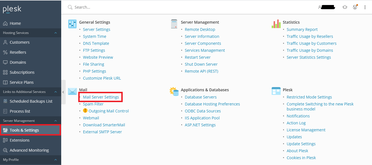Click the user account icon
Screen dimensions: 372x165
click(x=319, y=7)
